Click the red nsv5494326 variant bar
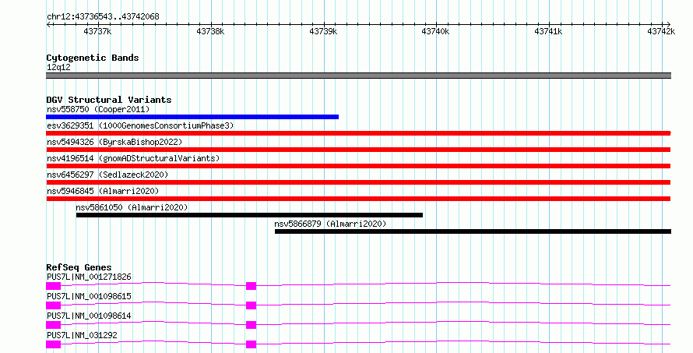693x353 pixels. coord(358,150)
